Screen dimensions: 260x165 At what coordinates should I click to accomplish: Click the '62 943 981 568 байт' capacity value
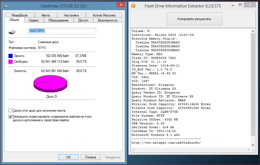(x=55, y=71)
